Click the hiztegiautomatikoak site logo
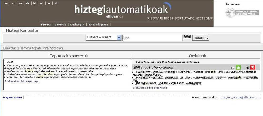263x116 pixels. pyautogui.click(x=123, y=10)
